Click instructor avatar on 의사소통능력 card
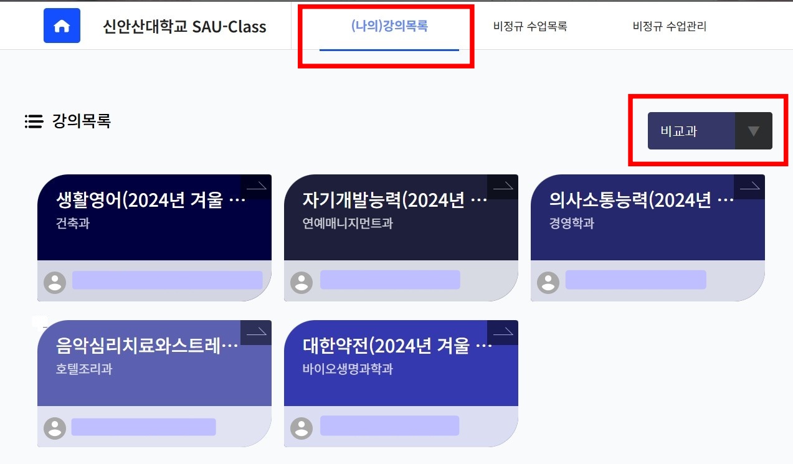Viewport: 793px width, 464px height. [548, 282]
